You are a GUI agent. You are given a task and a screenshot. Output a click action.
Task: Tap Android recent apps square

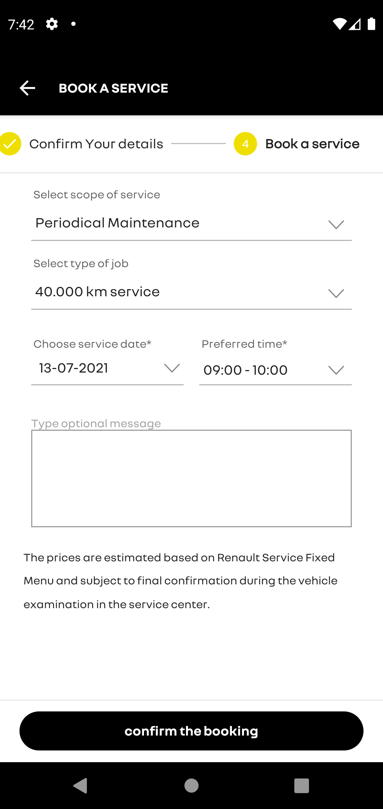pyautogui.click(x=302, y=786)
